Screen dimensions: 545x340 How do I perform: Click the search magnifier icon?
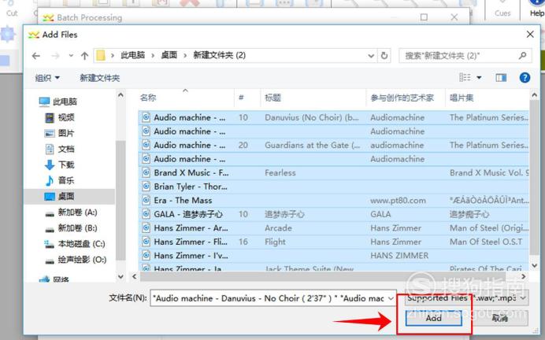pyautogui.click(x=522, y=55)
